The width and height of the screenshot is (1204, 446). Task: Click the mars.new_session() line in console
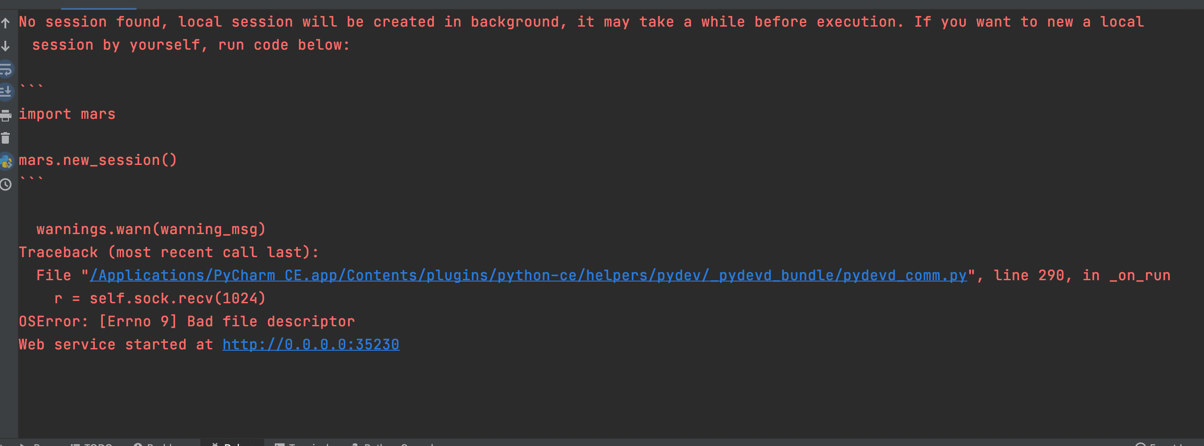click(98, 160)
